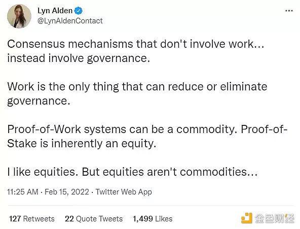300x229 pixels.
Task: Open the three-dot more options menu
Action: coord(289,11)
